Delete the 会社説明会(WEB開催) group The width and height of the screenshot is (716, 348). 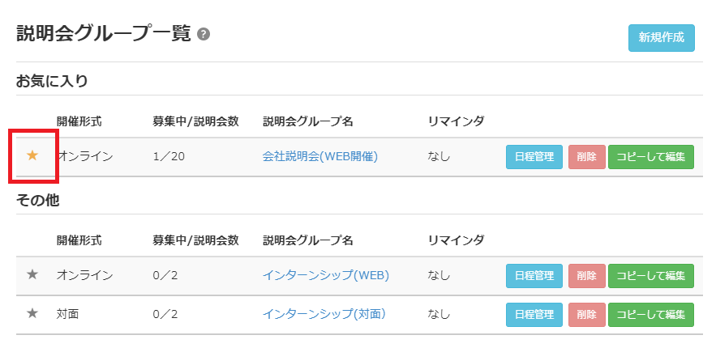coord(586,157)
